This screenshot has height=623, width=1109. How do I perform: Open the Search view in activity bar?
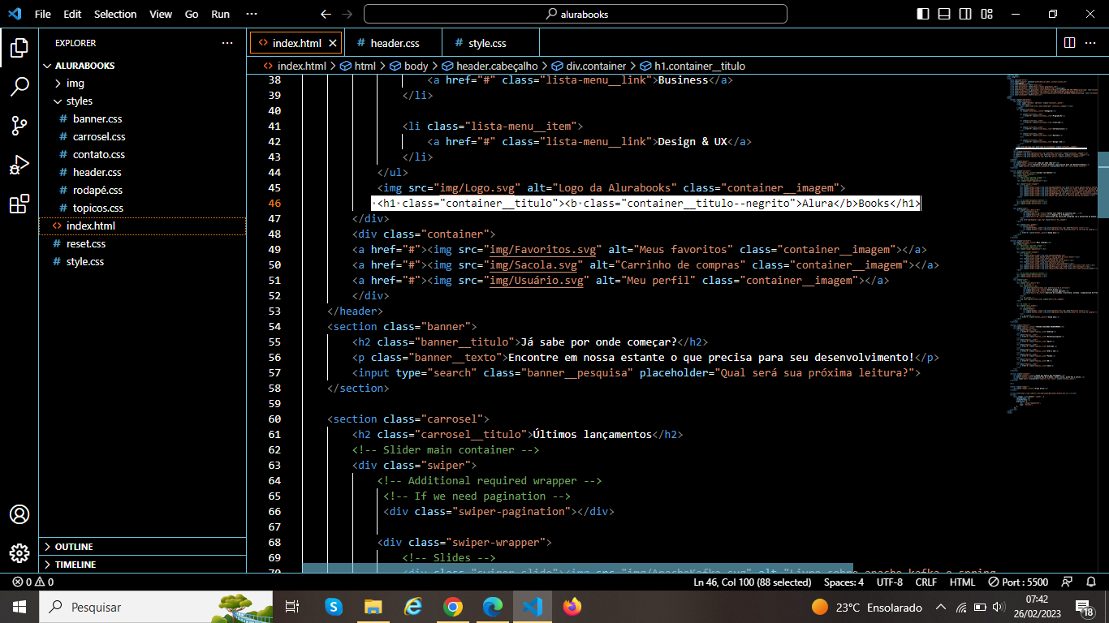19,87
